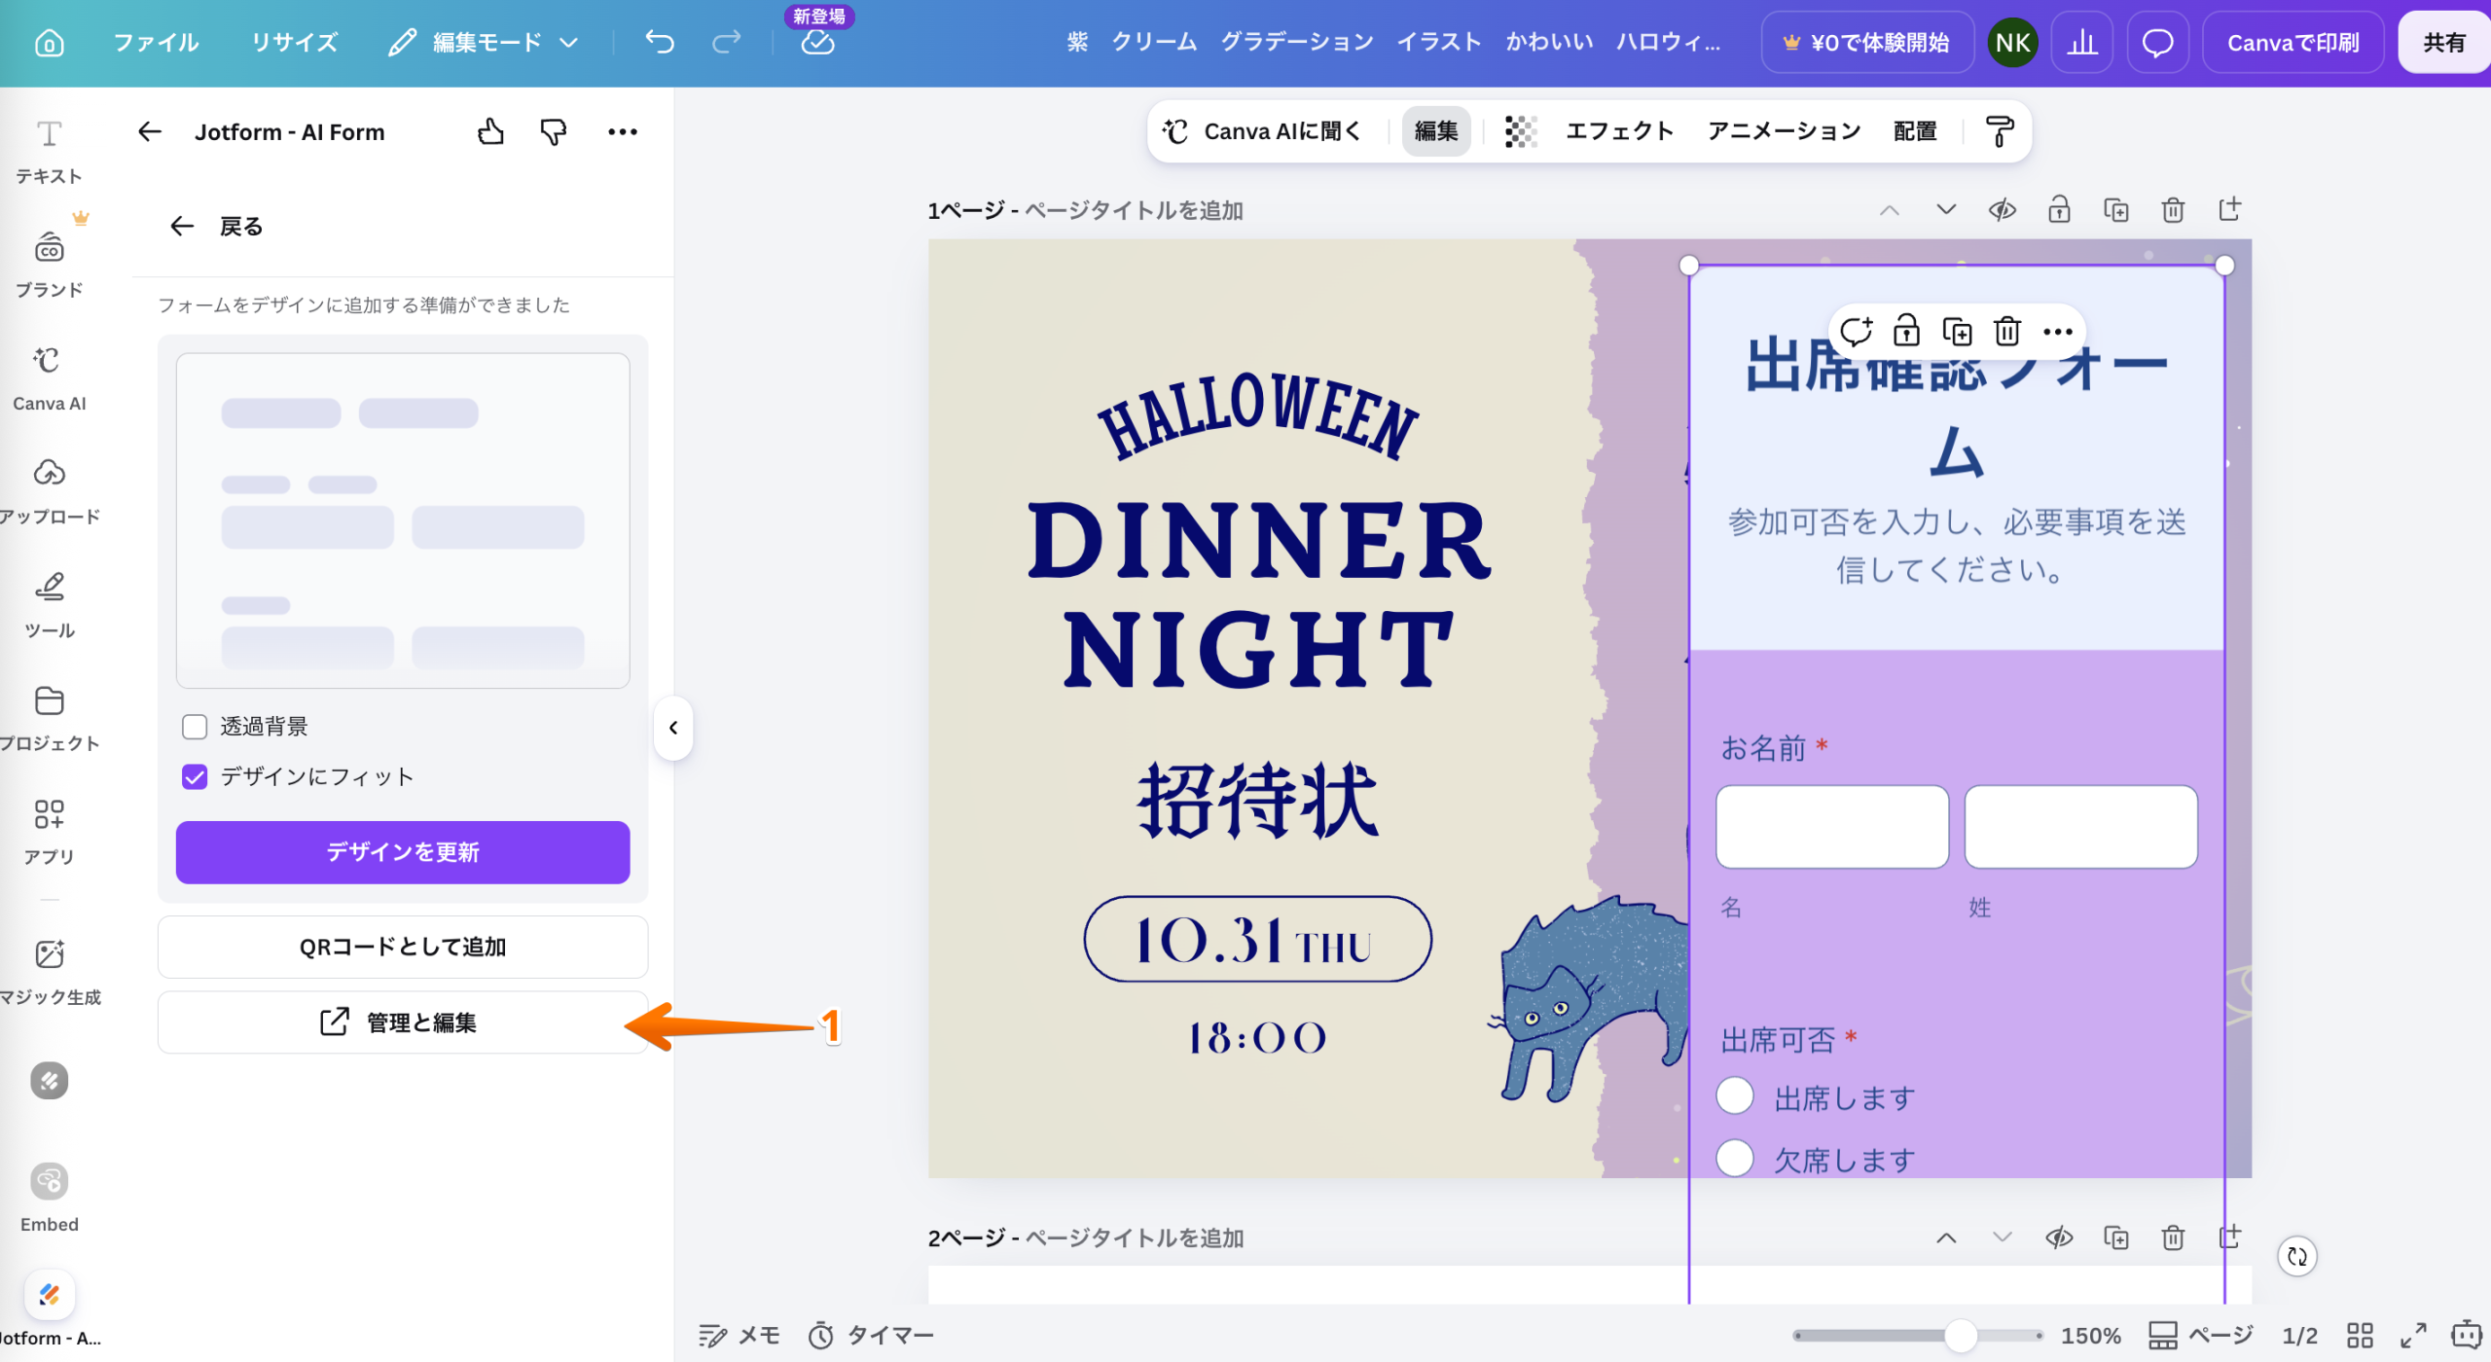Open 管理と編集 external link button
The width and height of the screenshot is (2491, 1362).
pos(402,1022)
